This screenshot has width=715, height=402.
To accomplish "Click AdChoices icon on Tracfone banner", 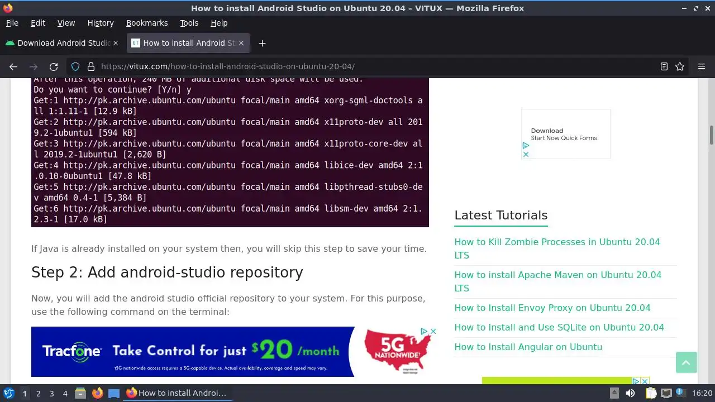I will point(424,331).
